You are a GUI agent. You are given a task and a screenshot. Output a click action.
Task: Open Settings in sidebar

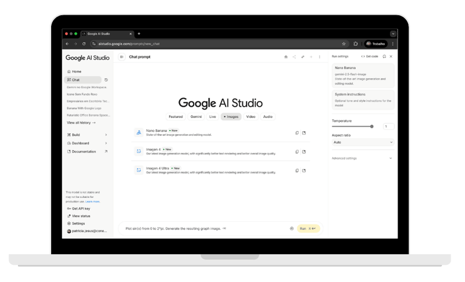pyautogui.click(x=76, y=223)
